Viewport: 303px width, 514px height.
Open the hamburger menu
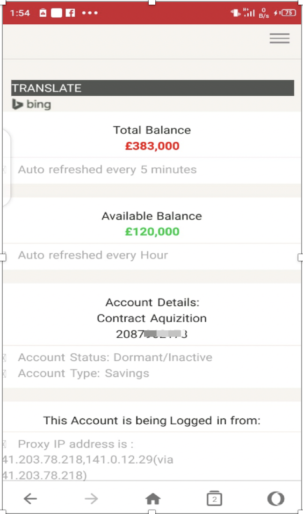(280, 38)
